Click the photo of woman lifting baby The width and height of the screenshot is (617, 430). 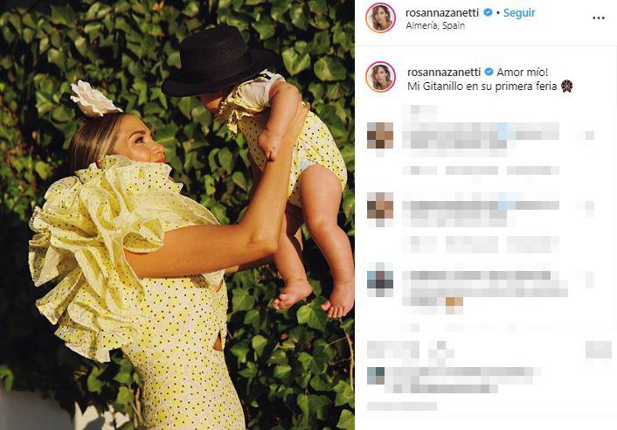(x=177, y=215)
